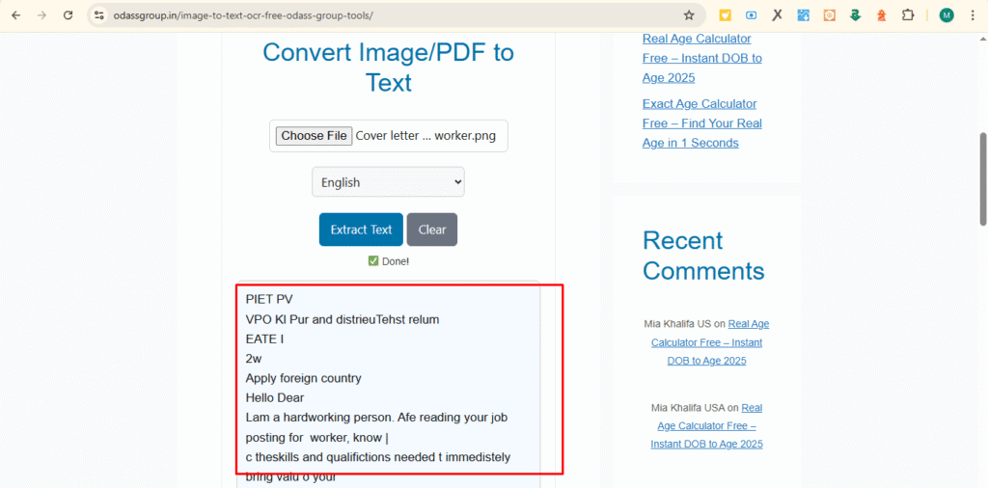
Task: Click the 'Mia Khalifa US' commenter name
Action: [677, 324]
